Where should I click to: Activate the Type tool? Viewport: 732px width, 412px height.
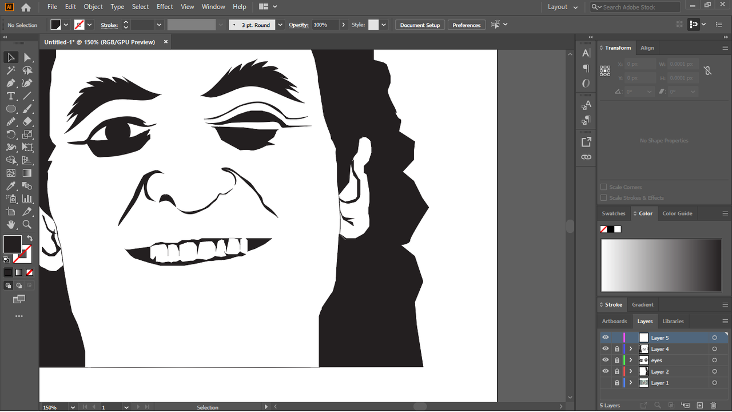point(11,96)
